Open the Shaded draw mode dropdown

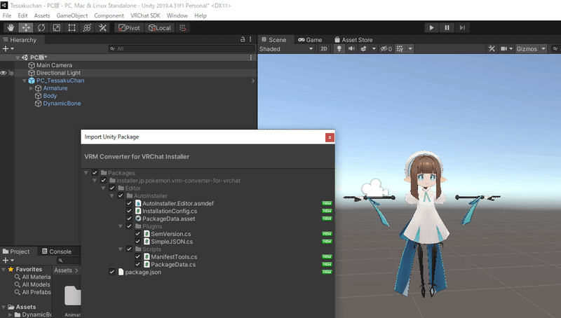286,49
